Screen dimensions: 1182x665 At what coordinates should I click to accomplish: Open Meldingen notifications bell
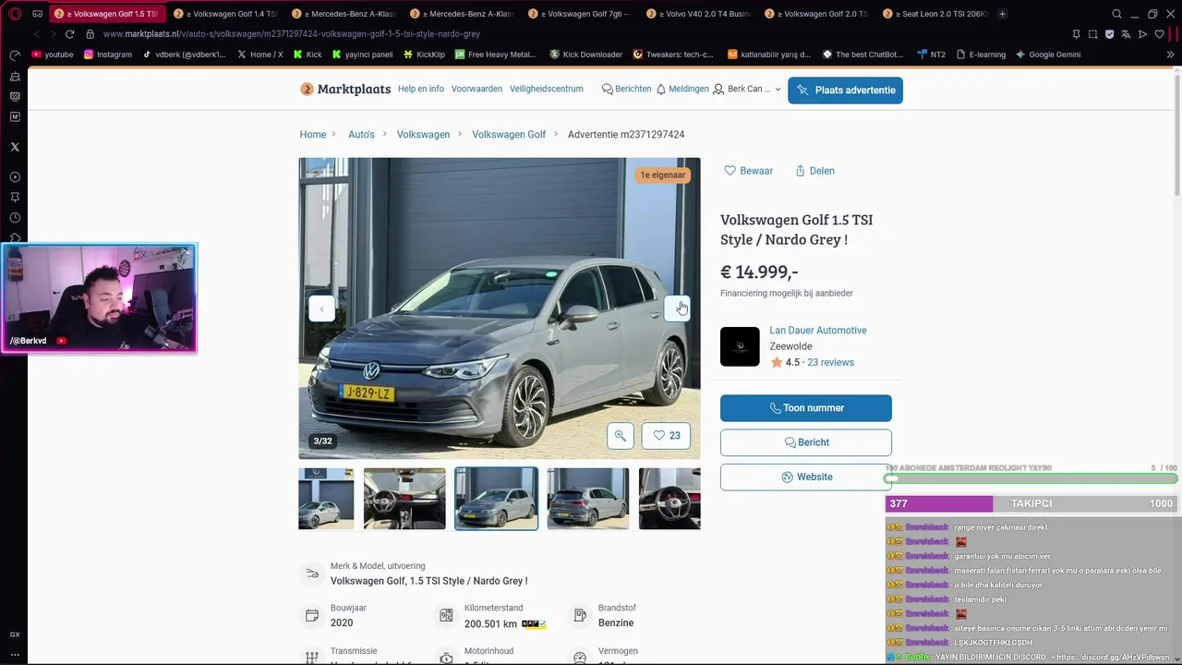point(682,89)
